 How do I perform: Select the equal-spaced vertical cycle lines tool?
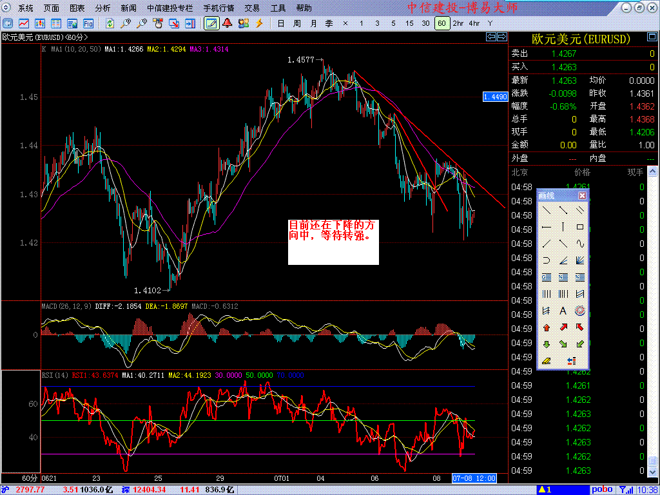(547, 294)
